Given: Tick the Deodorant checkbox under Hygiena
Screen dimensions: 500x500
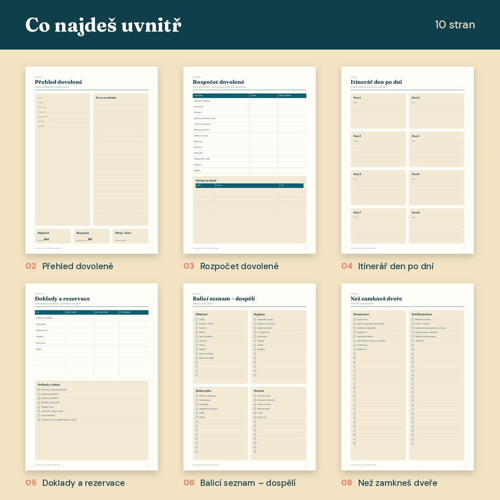Looking at the screenshot, I should (x=255, y=336).
